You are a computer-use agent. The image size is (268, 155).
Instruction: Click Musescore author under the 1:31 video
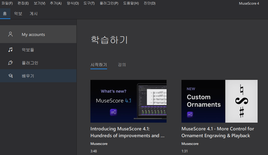(190, 144)
